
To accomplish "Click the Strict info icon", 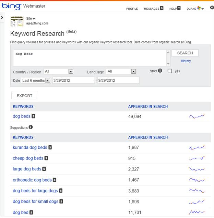I will tap(160, 71).
